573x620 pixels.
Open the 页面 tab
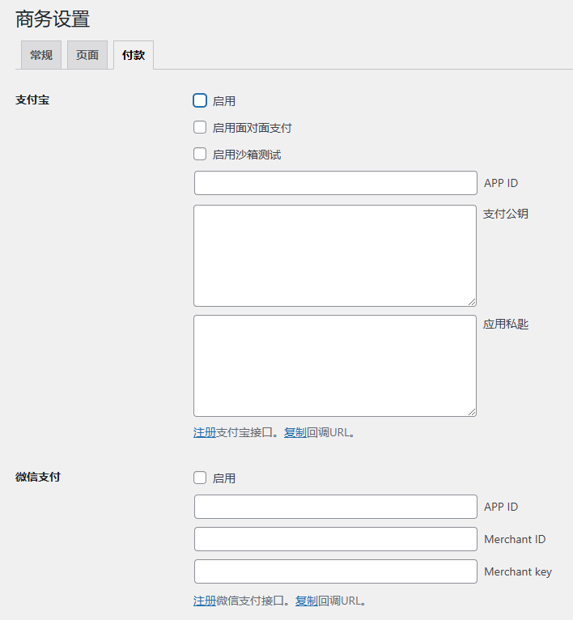click(87, 55)
